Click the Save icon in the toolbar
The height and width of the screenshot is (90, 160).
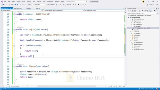click(x=15, y=4)
